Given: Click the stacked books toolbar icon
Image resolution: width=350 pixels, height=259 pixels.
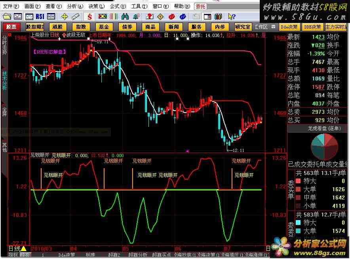Looking at the screenshot, I should pos(219,16).
